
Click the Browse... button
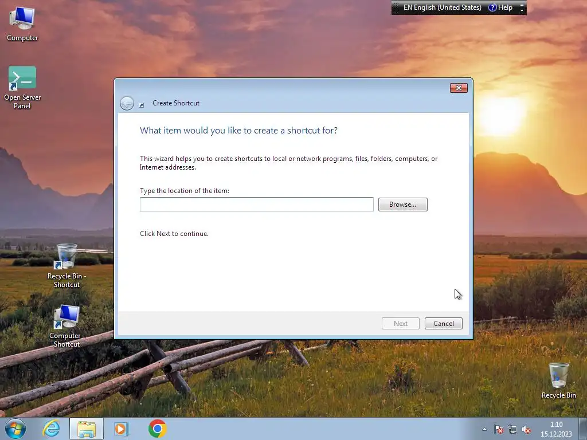pos(402,205)
